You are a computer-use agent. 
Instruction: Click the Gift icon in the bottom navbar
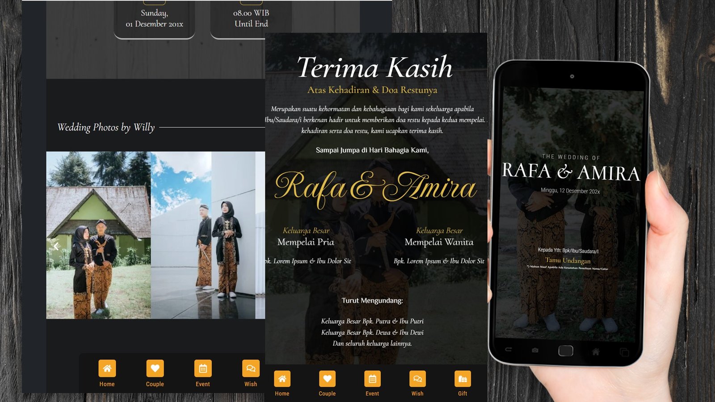(x=462, y=379)
